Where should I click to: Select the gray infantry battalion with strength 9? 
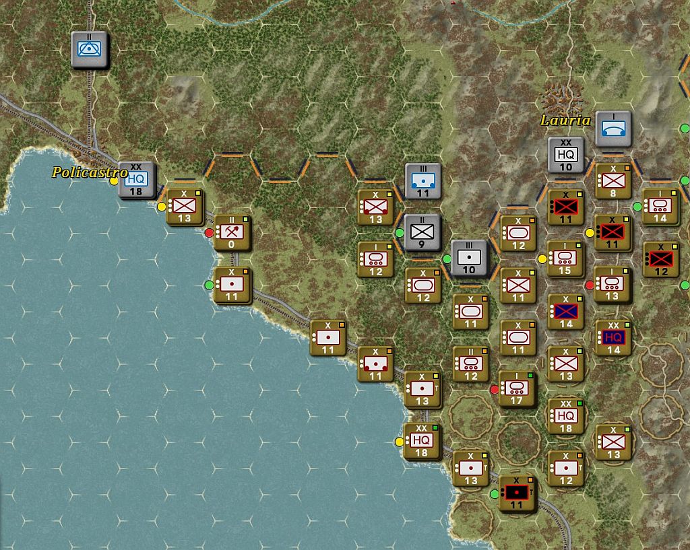click(422, 232)
